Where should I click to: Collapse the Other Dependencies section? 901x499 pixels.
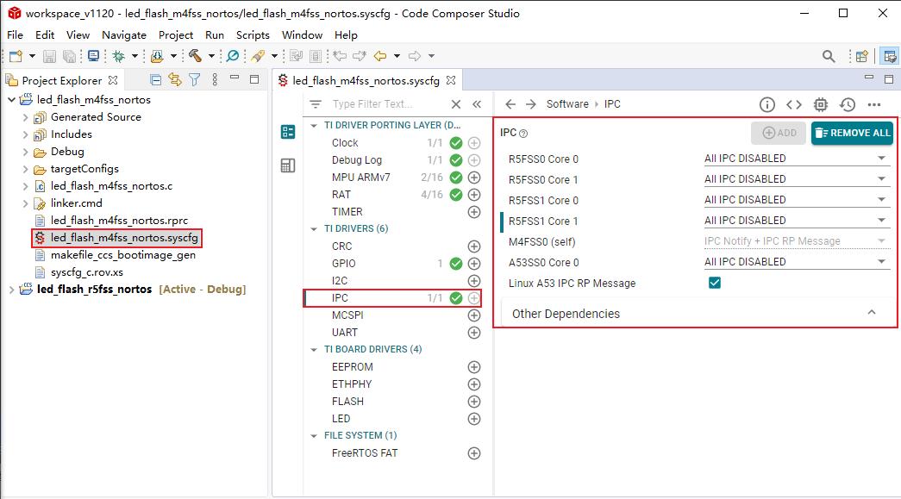pyautogui.click(x=872, y=312)
